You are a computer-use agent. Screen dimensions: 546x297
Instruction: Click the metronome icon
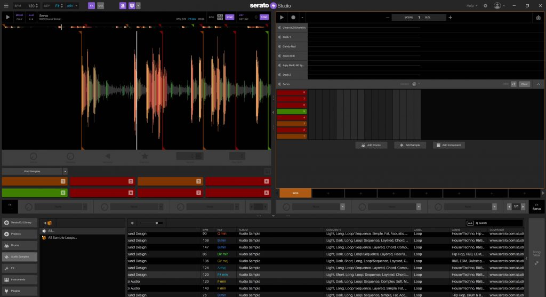(123, 5)
